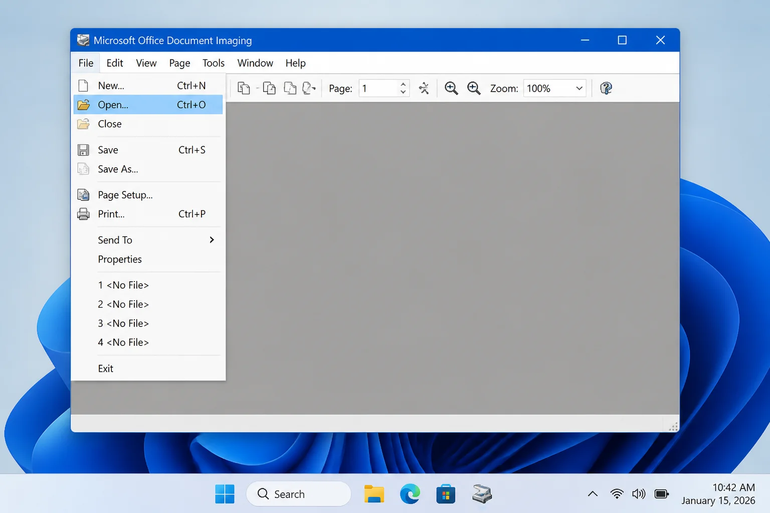
Task: Expand the Send To submenu arrow
Action: 212,240
